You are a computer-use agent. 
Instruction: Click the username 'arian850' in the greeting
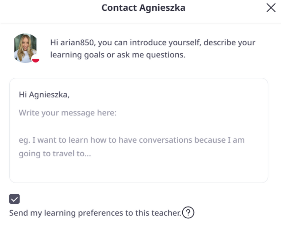(77, 43)
